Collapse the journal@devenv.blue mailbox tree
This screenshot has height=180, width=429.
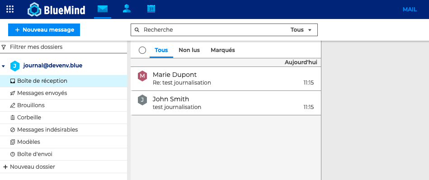(x=3, y=66)
